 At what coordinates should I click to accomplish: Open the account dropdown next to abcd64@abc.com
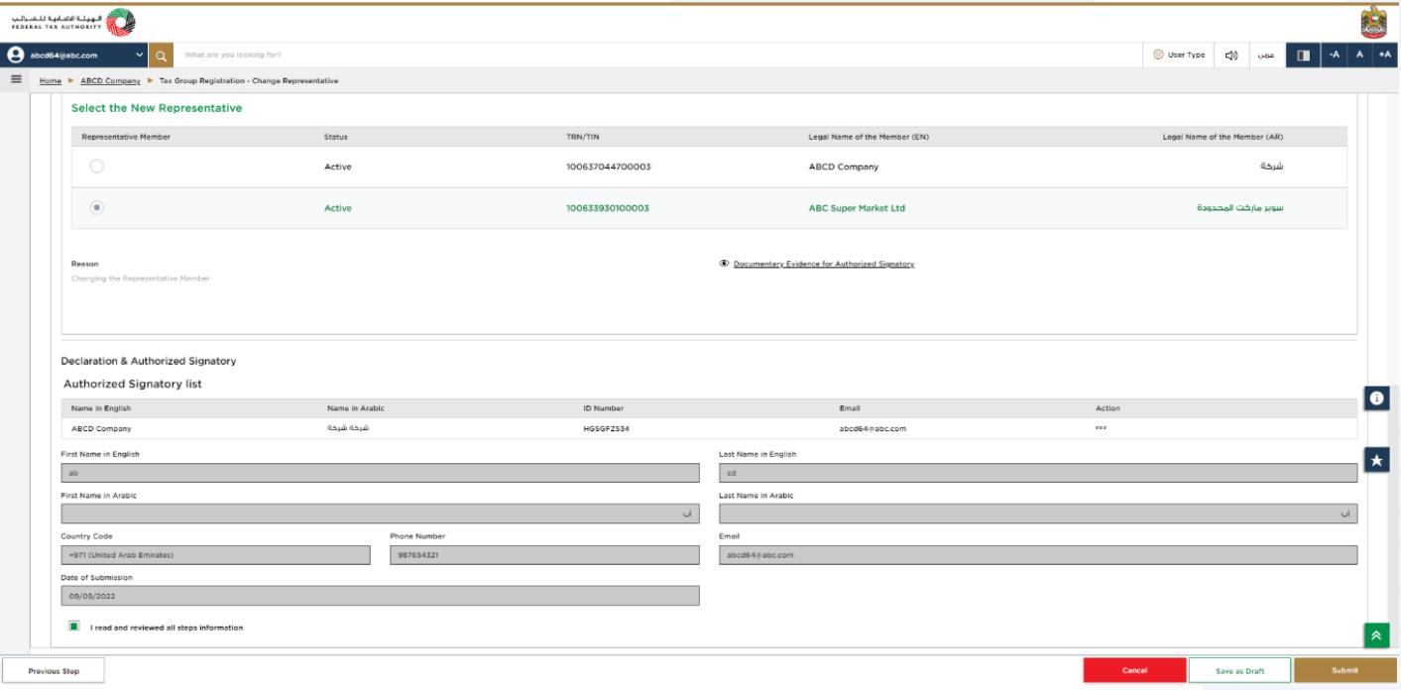(x=139, y=55)
